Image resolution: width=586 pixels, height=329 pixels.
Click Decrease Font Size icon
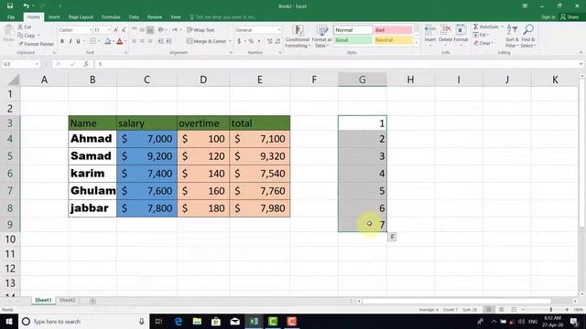pos(124,30)
